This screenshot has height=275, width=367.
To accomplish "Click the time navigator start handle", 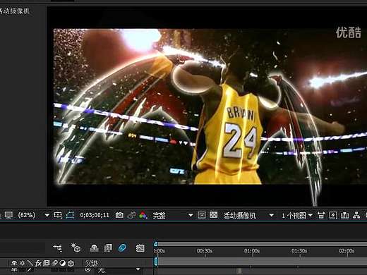I will pyautogui.click(x=155, y=244).
